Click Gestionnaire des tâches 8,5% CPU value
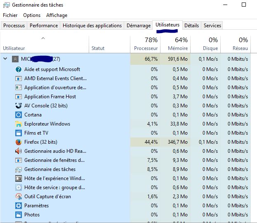 [153, 169]
